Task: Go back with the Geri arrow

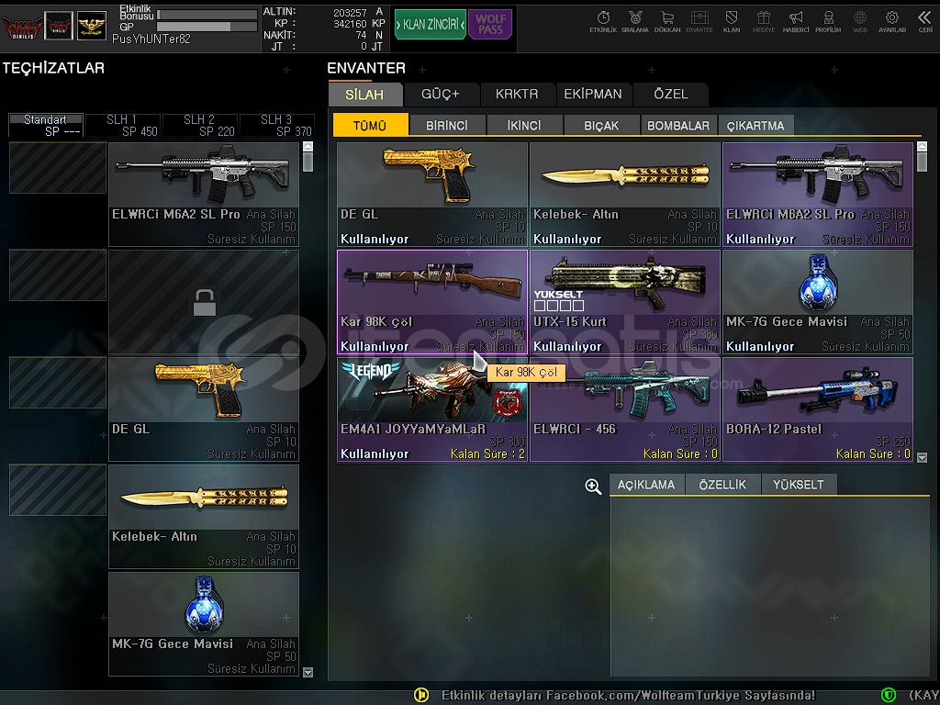Action: (925, 22)
